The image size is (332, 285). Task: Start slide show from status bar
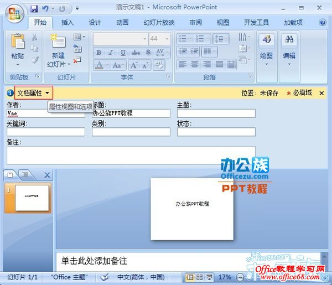[209, 277]
